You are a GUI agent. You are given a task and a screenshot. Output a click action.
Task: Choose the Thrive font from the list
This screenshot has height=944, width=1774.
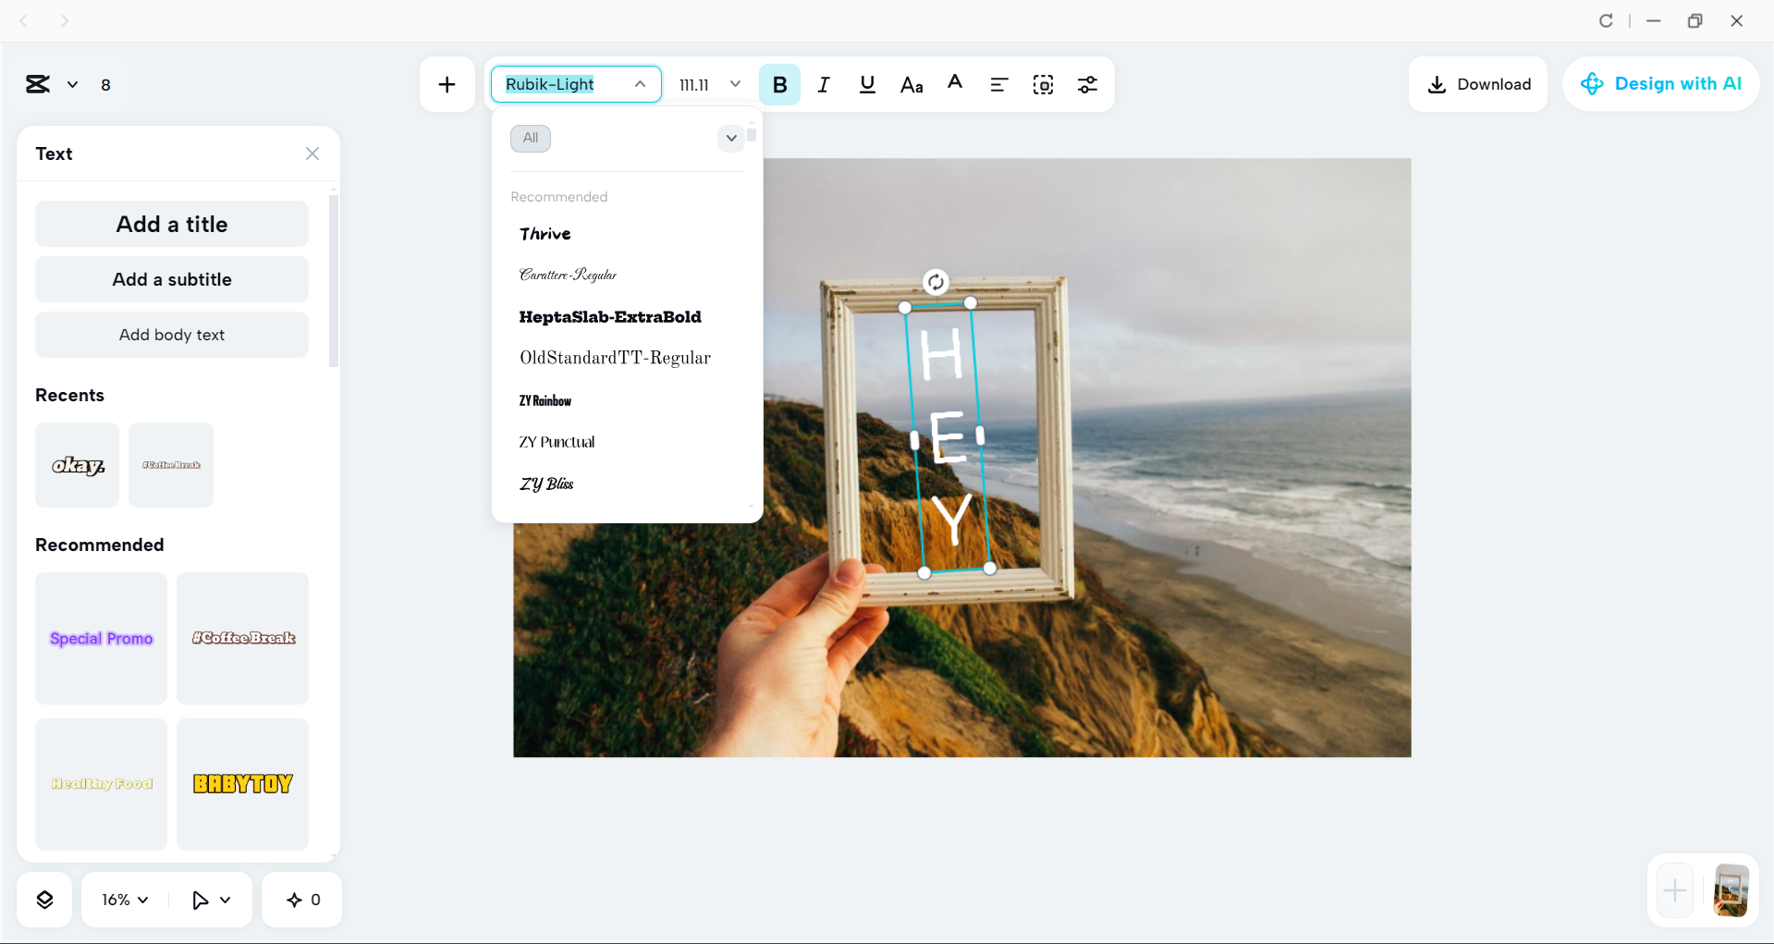point(544,234)
